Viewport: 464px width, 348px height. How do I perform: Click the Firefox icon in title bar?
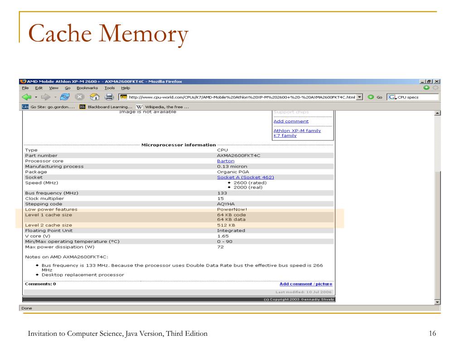click(x=24, y=82)
